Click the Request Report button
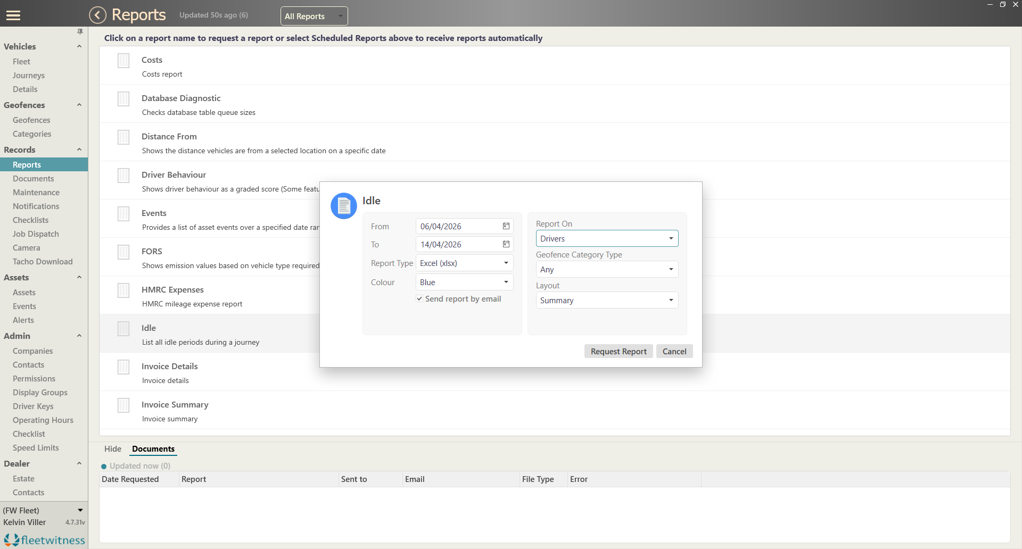Screen dimensions: 1022x549 click(x=619, y=351)
